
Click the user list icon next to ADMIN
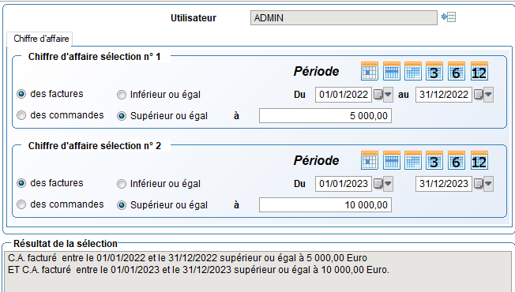449,17
